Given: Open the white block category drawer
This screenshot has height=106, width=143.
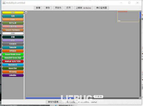Looking at the screenshot, I should click(13, 33).
